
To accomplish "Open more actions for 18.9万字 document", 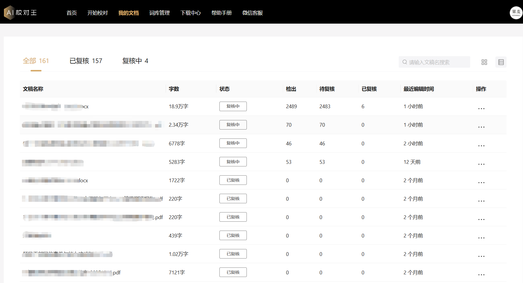I will click(x=481, y=108).
